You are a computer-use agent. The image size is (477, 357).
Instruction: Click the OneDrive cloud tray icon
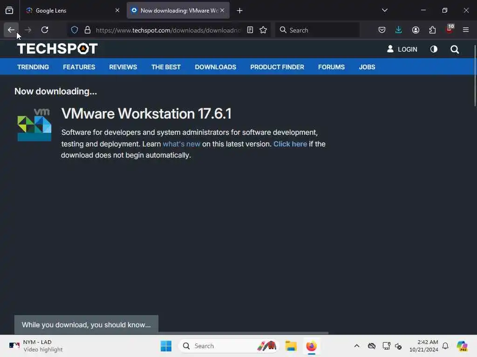(371, 346)
